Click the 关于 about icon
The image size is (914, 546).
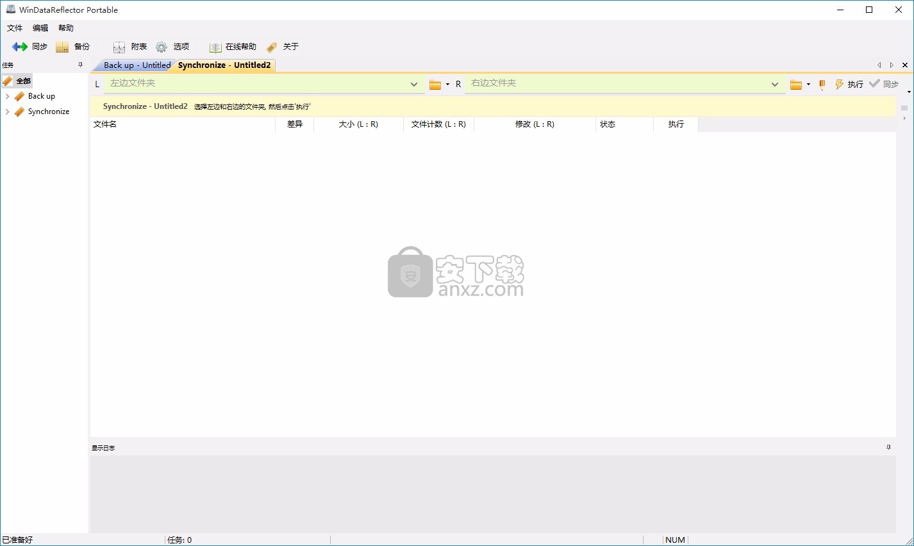point(272,47)
